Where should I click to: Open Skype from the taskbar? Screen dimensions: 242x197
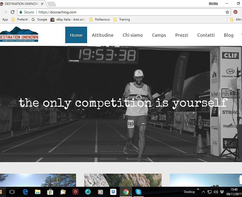138,192
